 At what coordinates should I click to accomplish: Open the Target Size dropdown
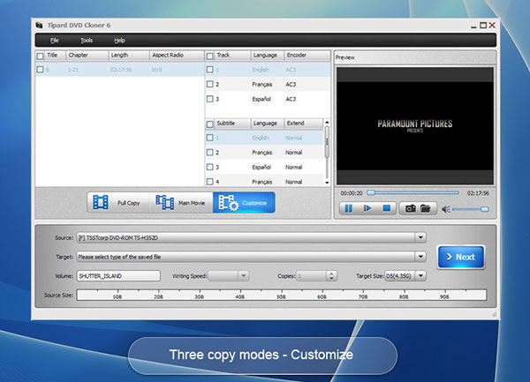420,276
